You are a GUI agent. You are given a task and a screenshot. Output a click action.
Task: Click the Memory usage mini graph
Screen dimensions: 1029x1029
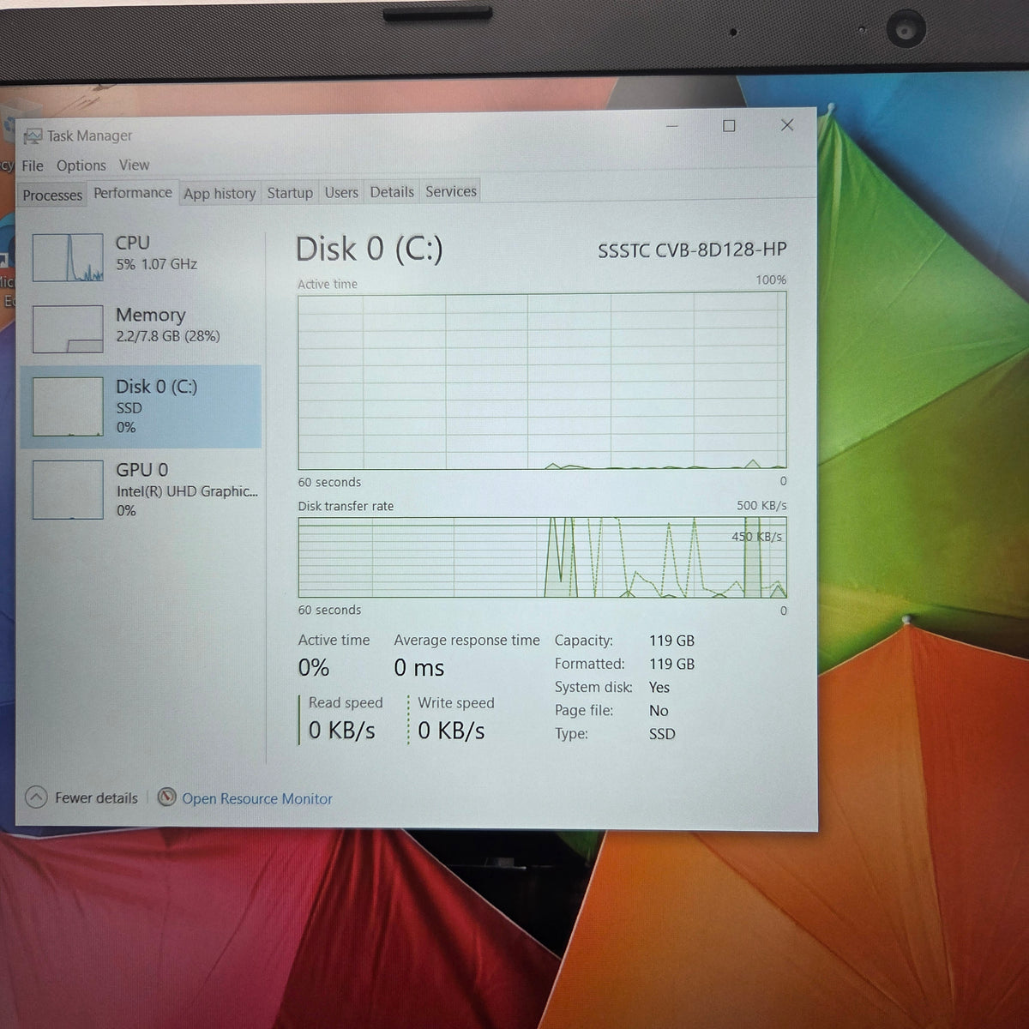[68, 328]
